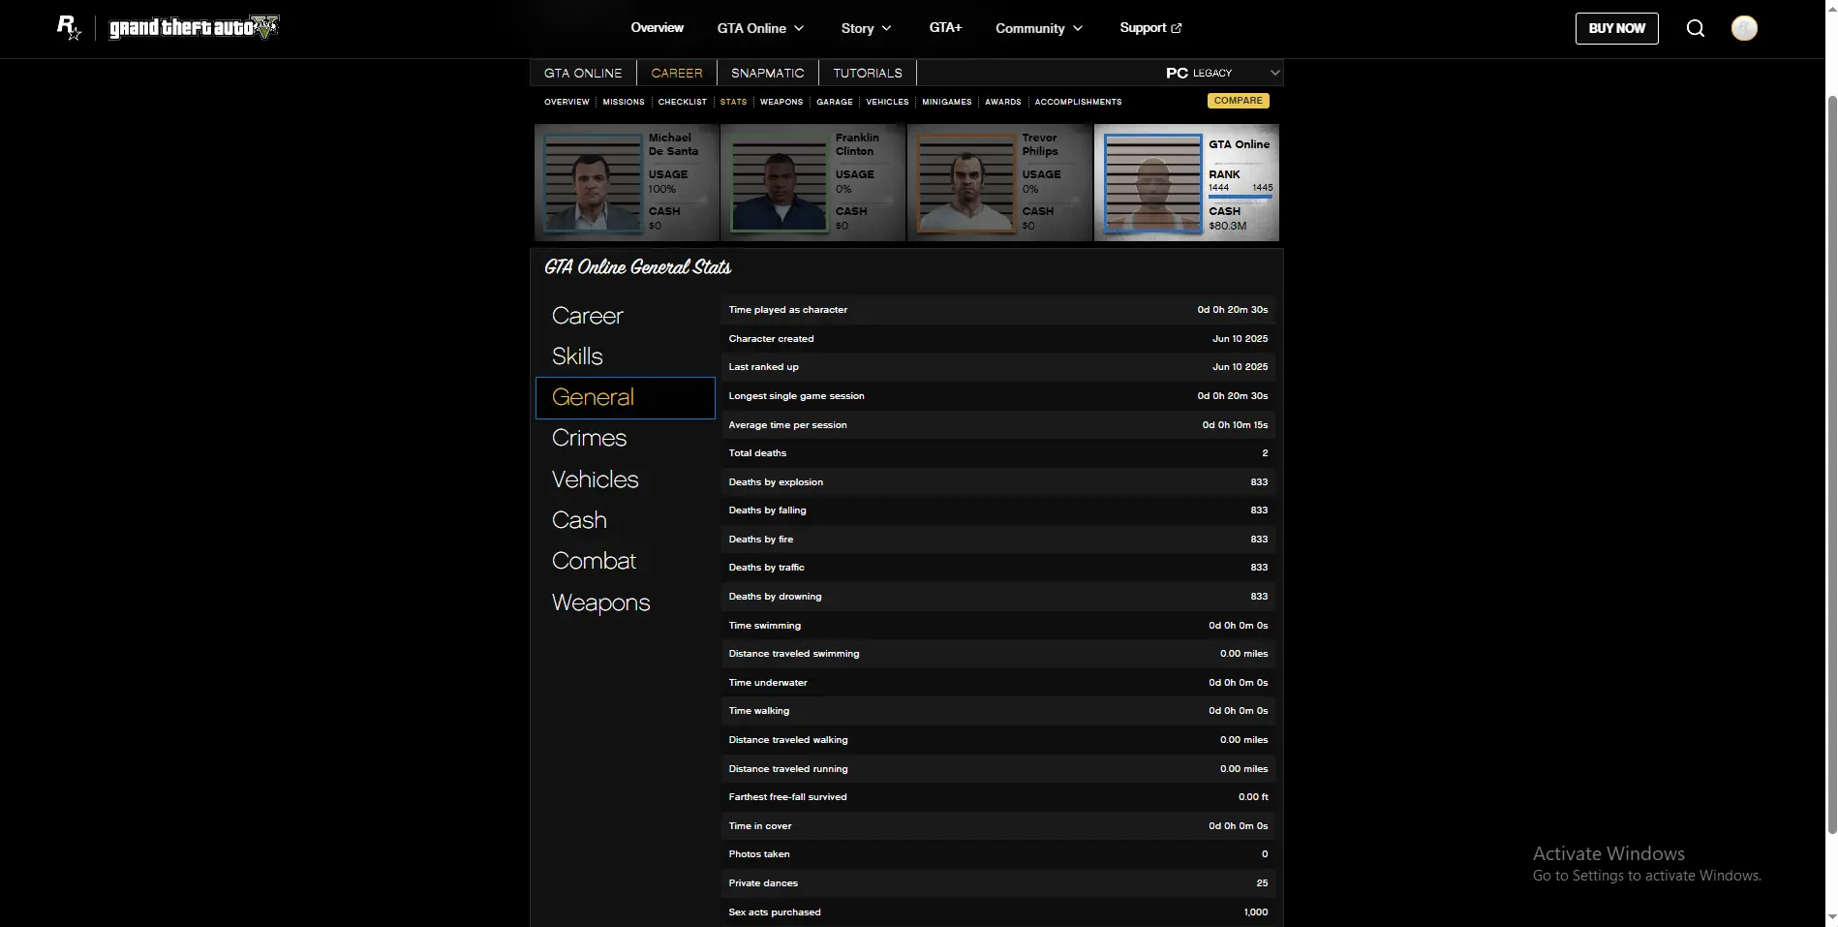This screenshot has height=927, width=1838.
Task: Expand the Story menu dropdown
Action: coord(866,28)
